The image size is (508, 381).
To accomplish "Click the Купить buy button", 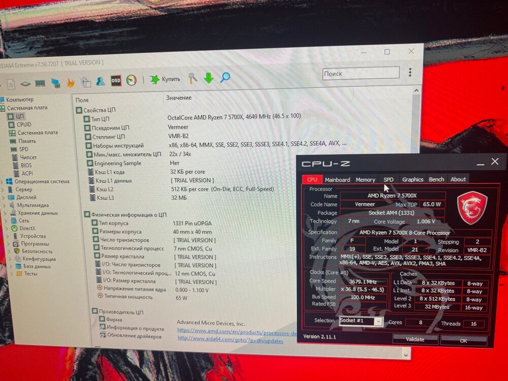I will click(x=165, y=79).
